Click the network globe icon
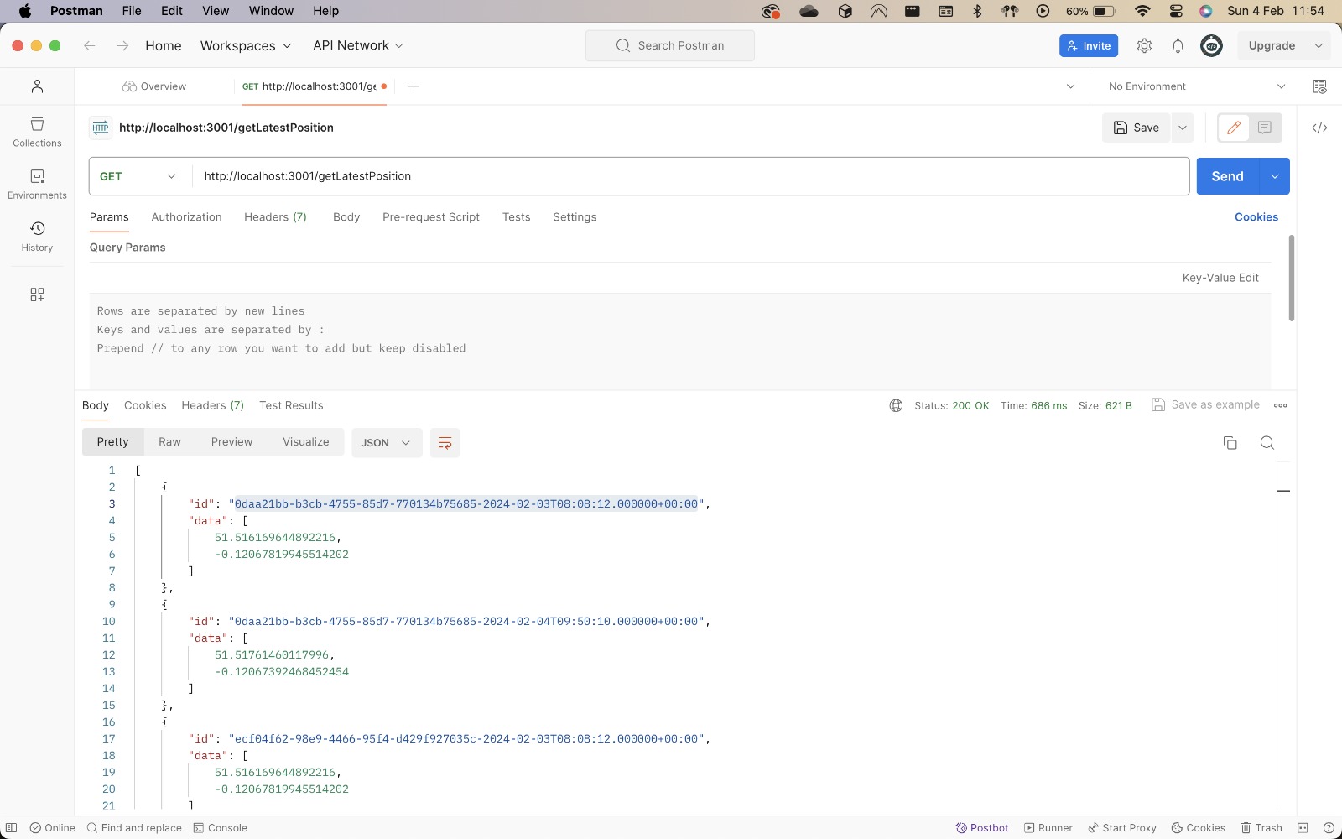Viewport: 1342px width, 839px height. tap(896, 405)
